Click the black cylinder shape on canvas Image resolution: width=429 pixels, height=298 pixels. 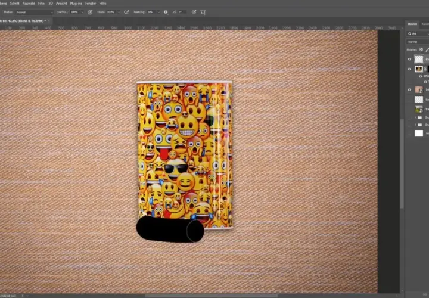tap(170, 229)
